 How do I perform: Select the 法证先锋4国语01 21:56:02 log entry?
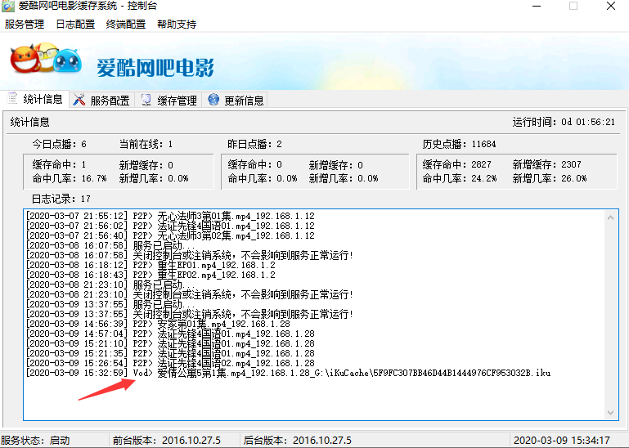pos(170,226)
